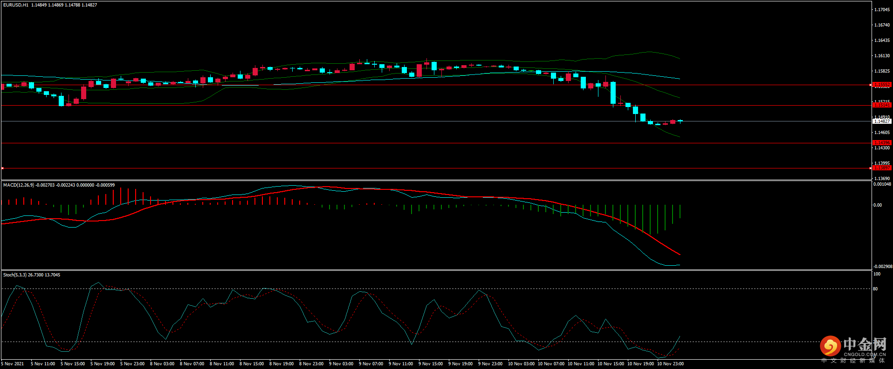Click the MACD scale value -0.002908
The image size is (893, 369).
(x=882, y=267)
